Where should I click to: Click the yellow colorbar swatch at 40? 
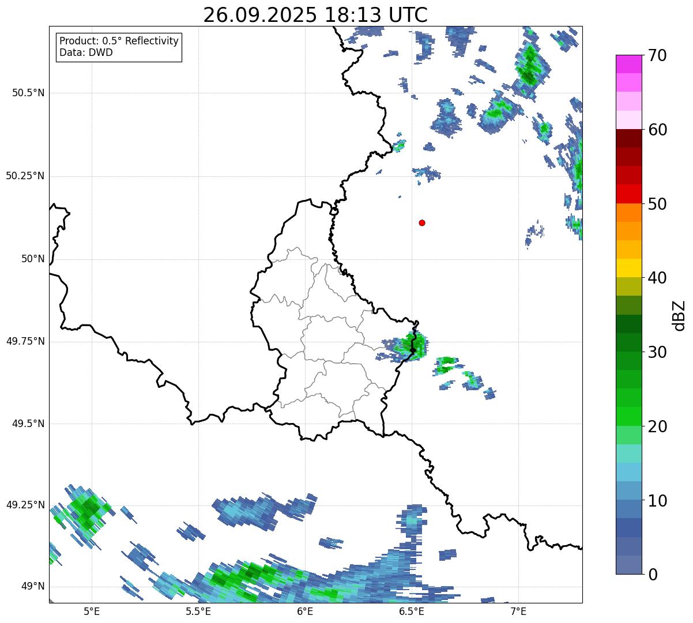629,268
